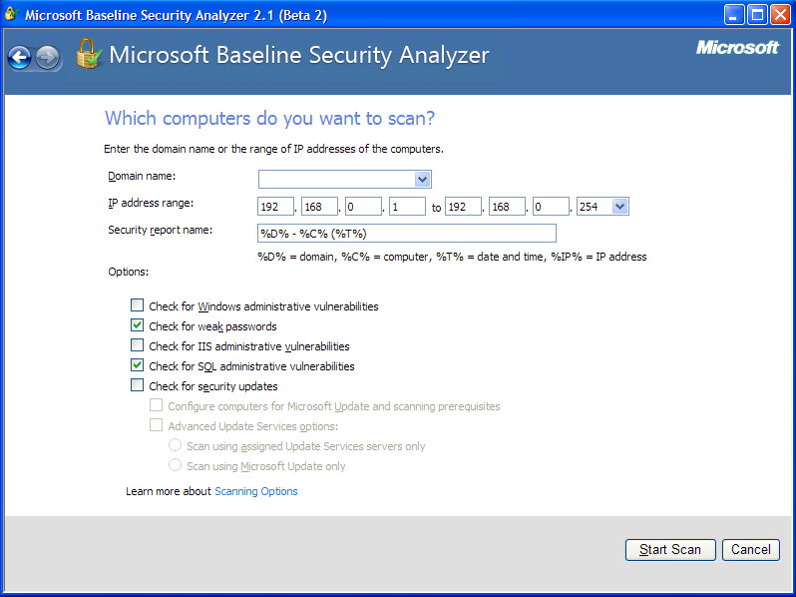
Task: Open the Domain name dropdown list
Action: pyautogui.click(x=422, y=179)
